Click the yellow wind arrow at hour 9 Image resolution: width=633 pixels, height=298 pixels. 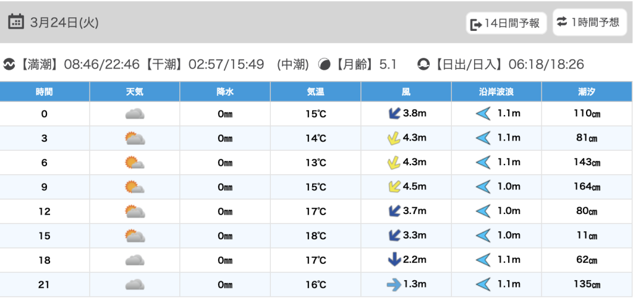point(393,187)
